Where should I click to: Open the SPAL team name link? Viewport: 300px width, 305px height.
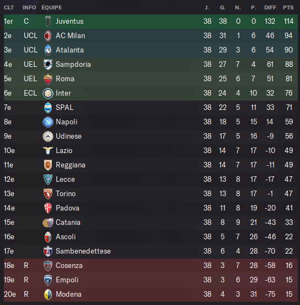65,107
